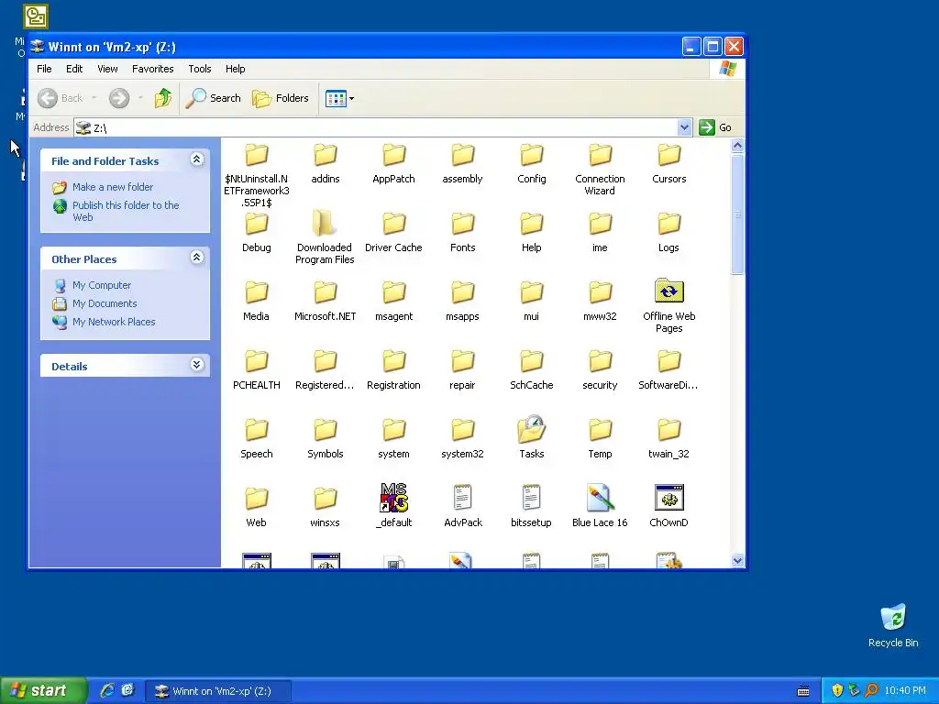Open the Favorites menu

pos(153,69)
